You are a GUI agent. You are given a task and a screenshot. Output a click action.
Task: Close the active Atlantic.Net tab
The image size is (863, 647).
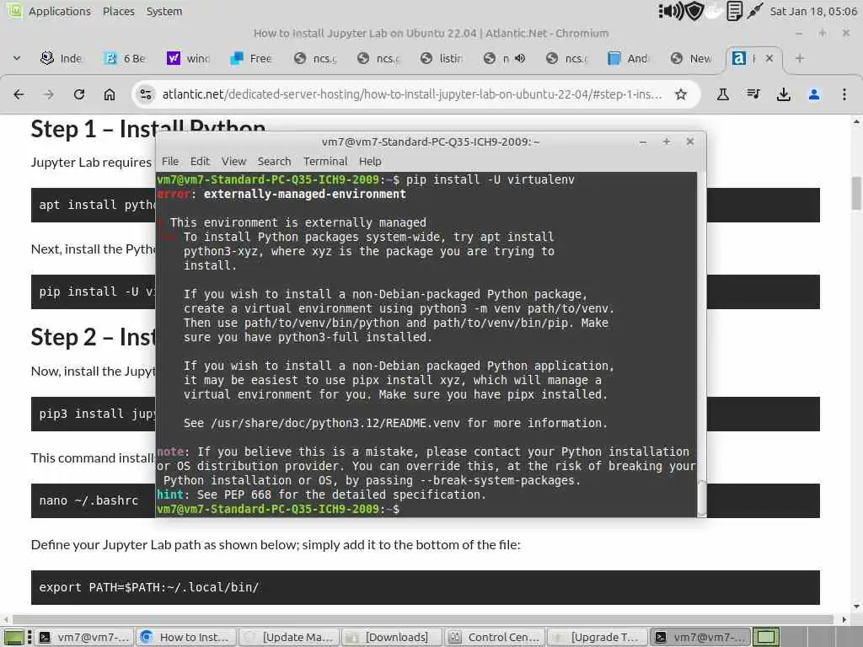(769, 58)
